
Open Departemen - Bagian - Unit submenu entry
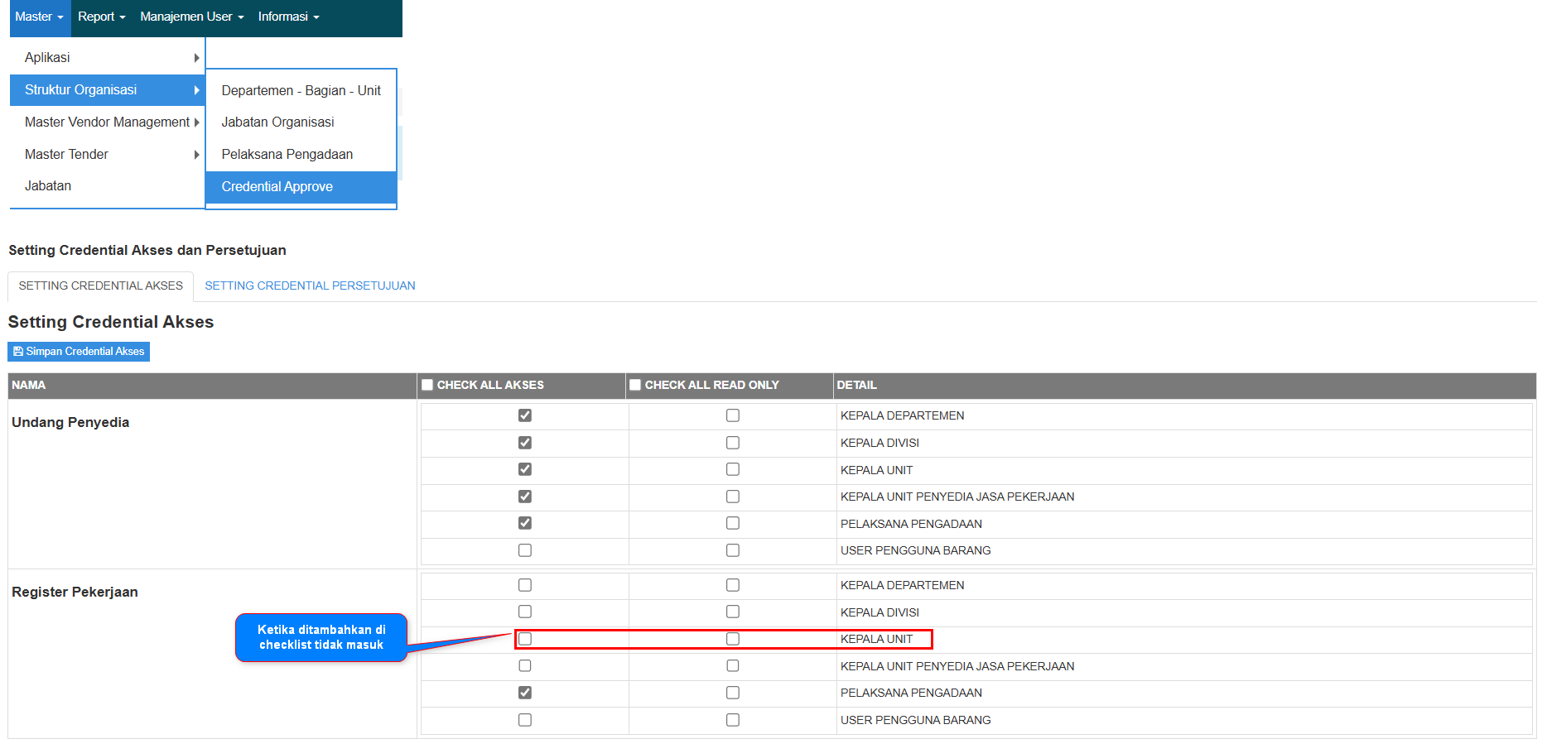[301, 91]
